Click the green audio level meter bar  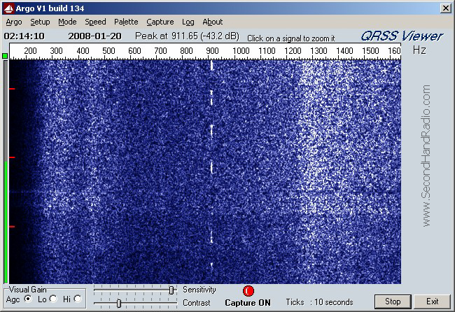6,222
